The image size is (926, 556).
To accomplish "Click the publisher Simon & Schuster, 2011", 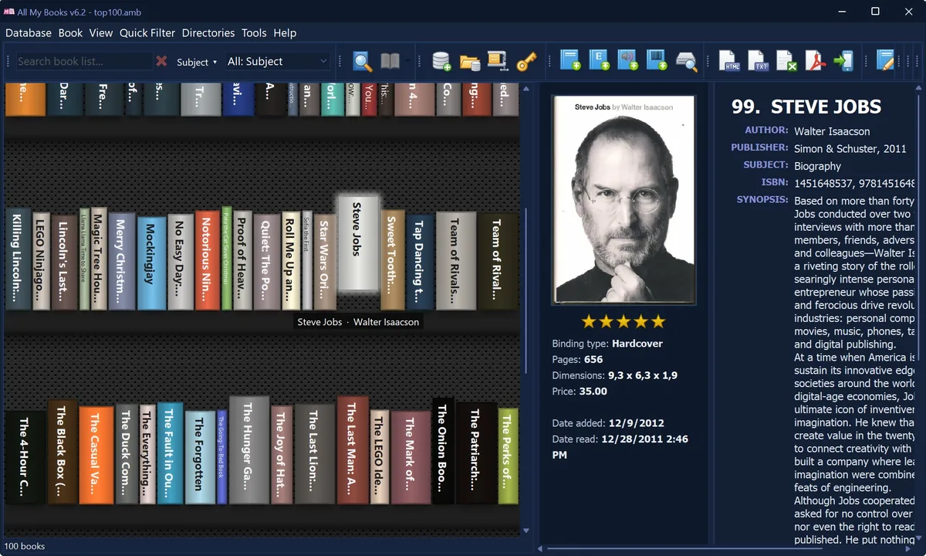I will [x=850, y=148].
